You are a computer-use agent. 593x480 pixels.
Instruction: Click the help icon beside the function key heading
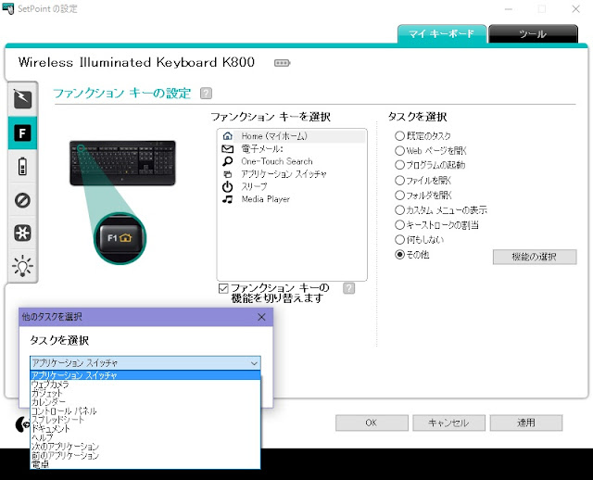[206, 93]
